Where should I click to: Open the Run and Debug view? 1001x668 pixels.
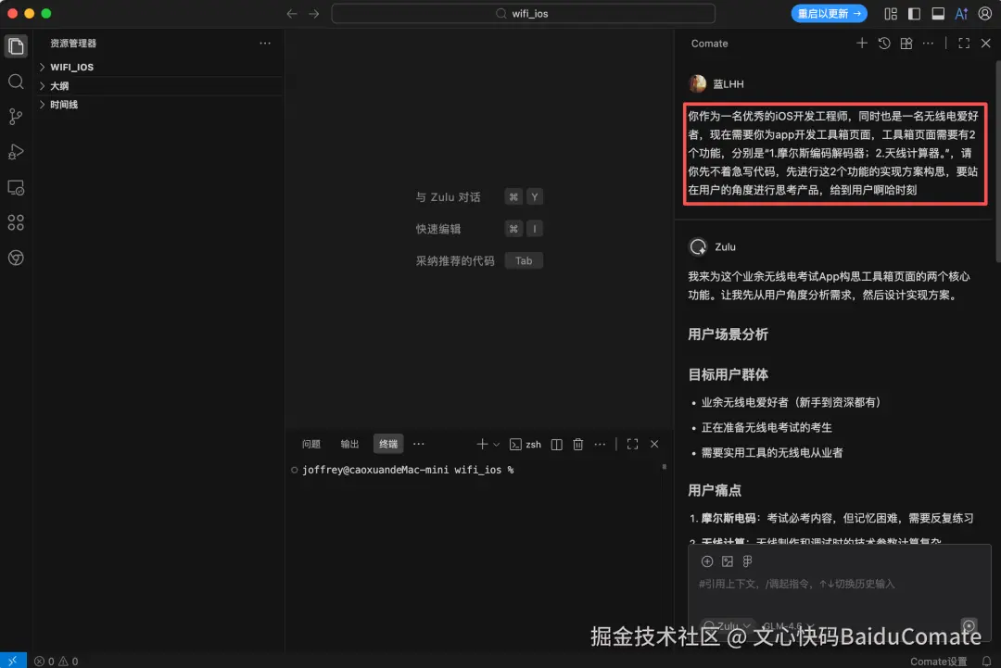click(x=16, y=152)
